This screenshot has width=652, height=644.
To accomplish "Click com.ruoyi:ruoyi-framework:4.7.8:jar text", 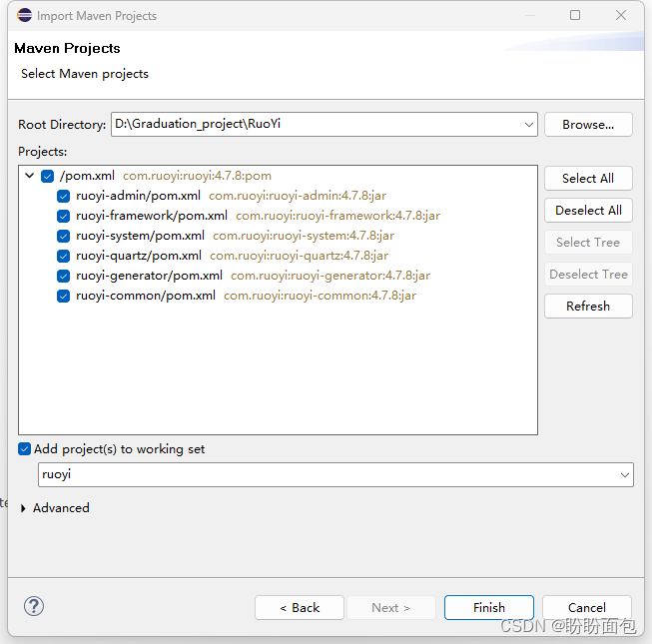I will [x=338, y=216].
